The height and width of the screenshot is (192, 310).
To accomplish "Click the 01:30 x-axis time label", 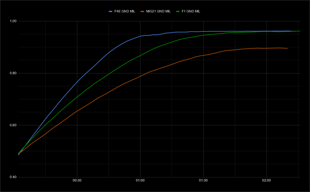I will [x=203, y=180].
